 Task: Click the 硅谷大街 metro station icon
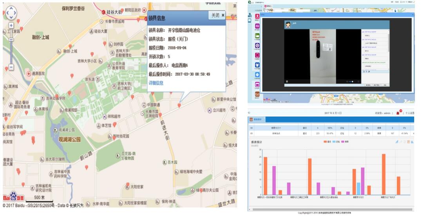pos(103,12)
